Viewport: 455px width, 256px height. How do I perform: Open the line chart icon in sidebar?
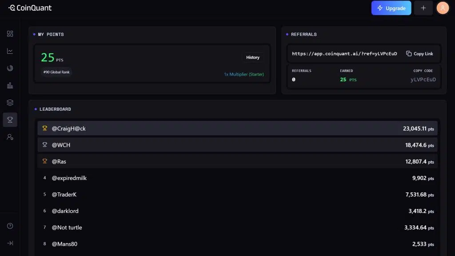[x=10, y=51]
